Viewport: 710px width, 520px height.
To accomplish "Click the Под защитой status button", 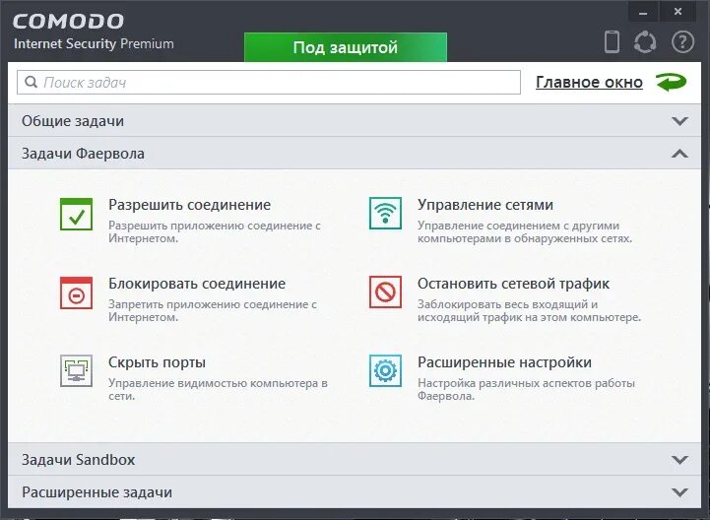I will tap(346, 47).
